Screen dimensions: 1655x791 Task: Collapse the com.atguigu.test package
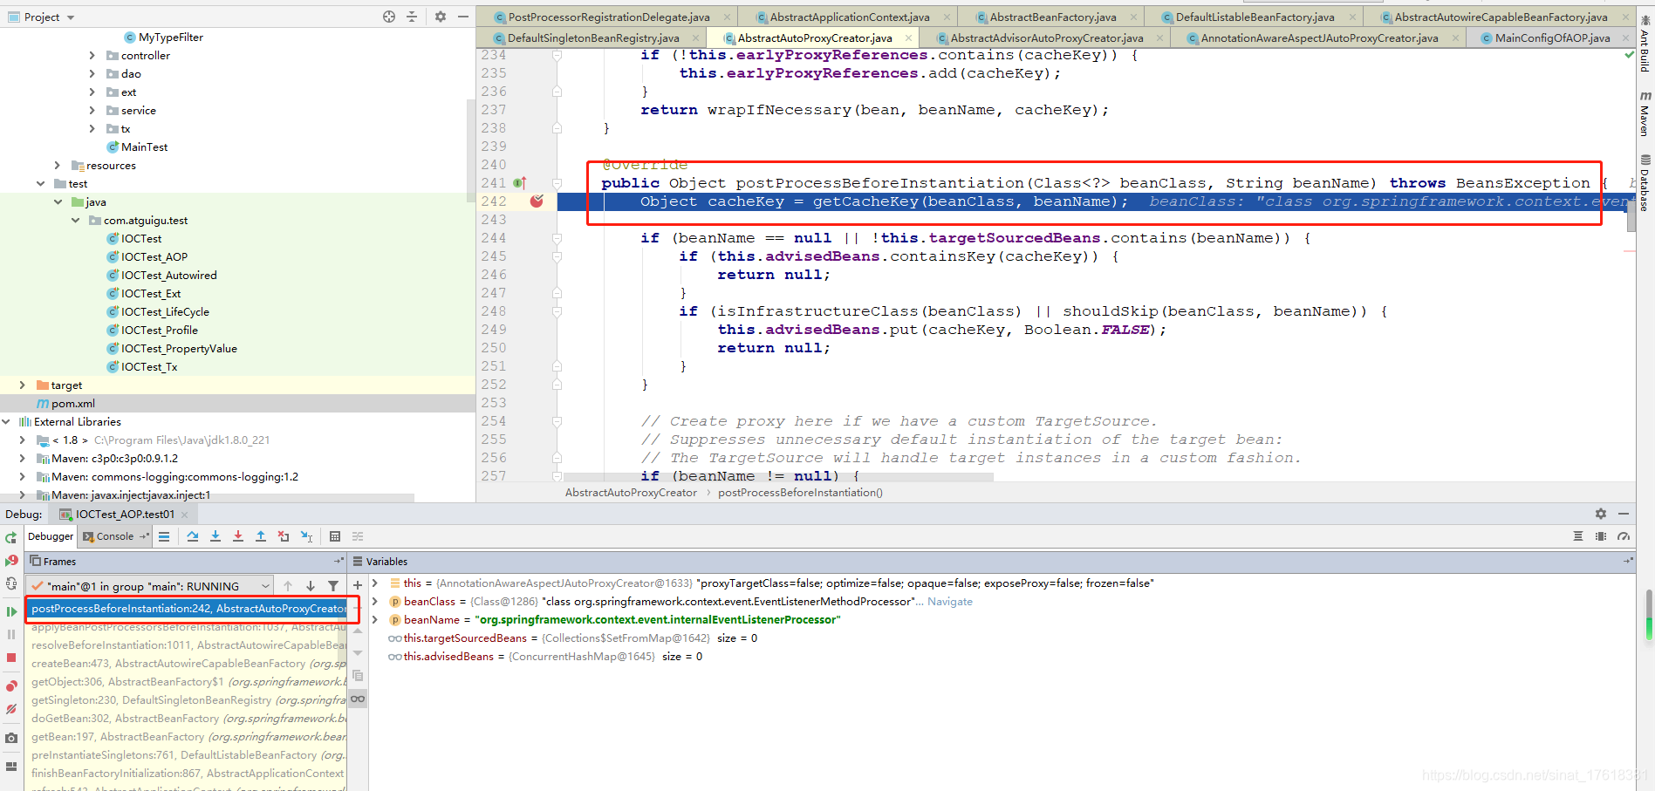[75, 220]
